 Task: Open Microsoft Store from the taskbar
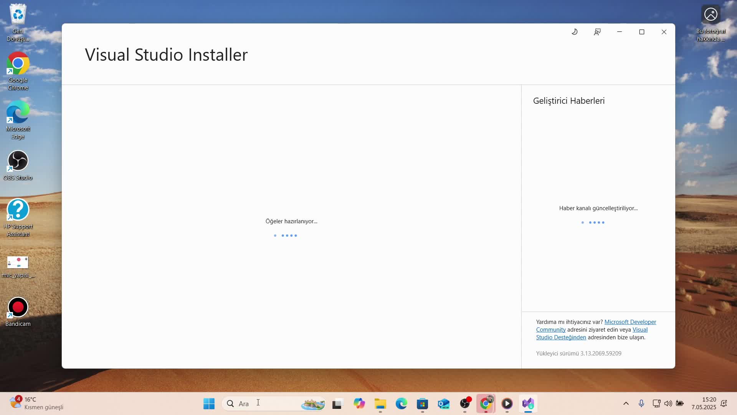tap(422, 403)
